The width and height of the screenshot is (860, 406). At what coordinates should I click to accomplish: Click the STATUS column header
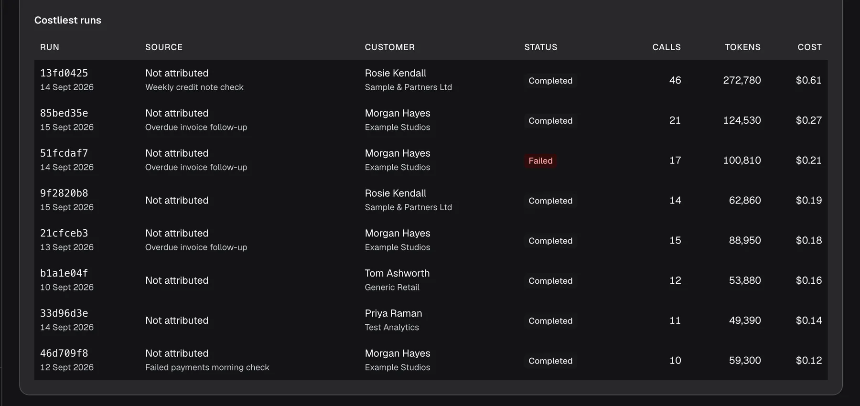coord(541,47)
